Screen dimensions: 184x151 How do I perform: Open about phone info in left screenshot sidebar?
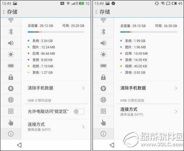[11, 134]
